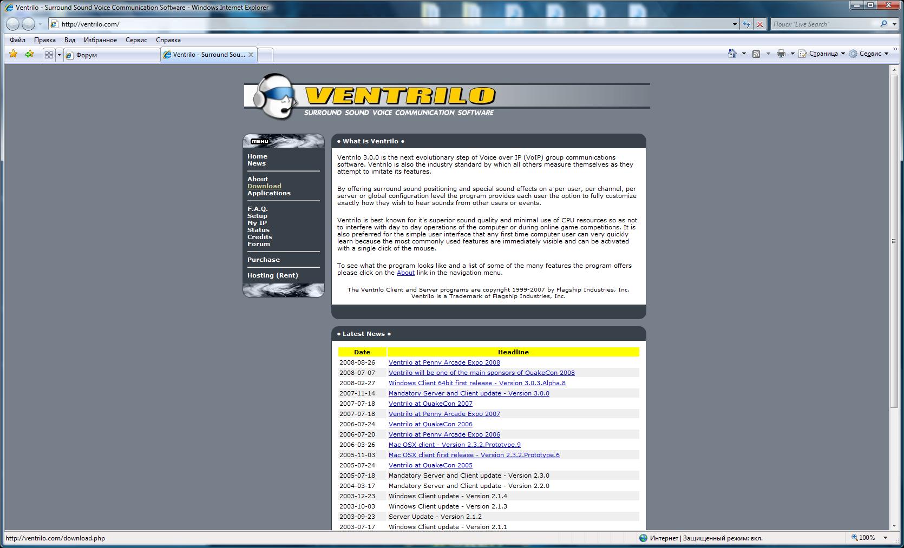
Task: Close the Ventrilo tab
Action: point(251,55)
